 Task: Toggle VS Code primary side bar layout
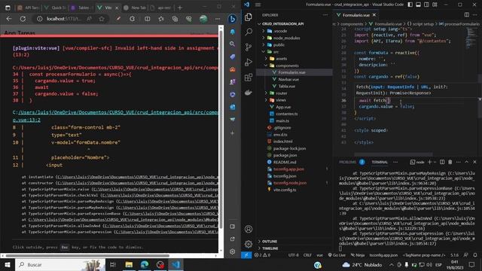(410, 5)
